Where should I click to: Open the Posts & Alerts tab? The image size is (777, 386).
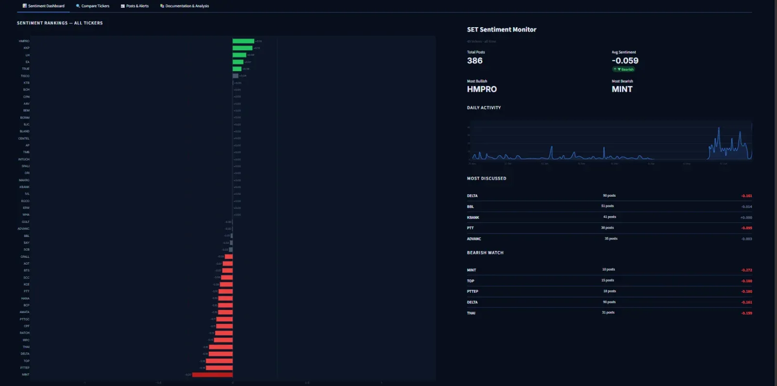[x=135, y=6]
